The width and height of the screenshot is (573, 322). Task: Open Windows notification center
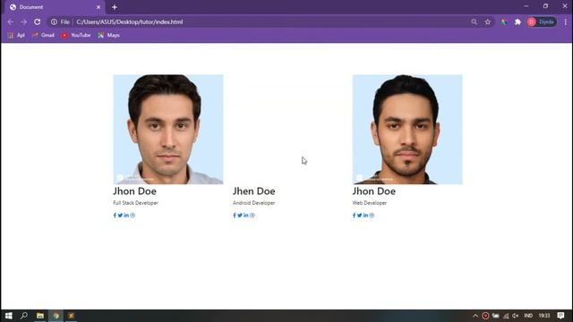click(561, 316)
